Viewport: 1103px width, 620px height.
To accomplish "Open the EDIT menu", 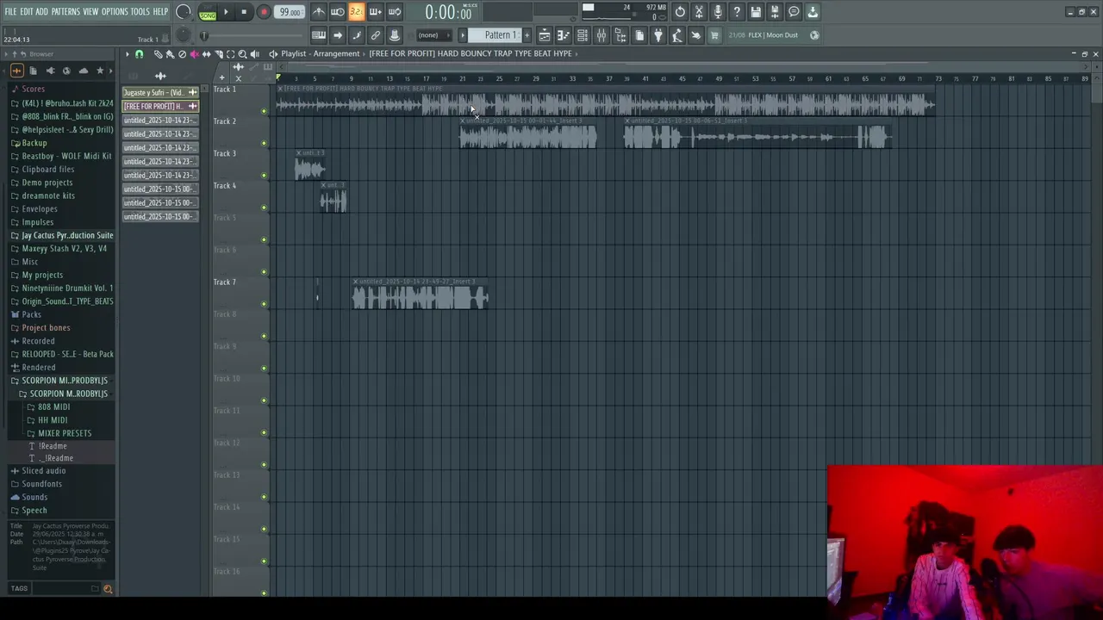I will [27, 11].
